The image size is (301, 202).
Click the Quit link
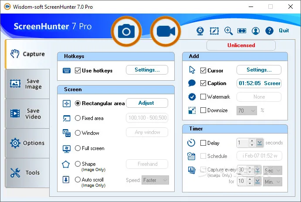(x=284, y=31)
